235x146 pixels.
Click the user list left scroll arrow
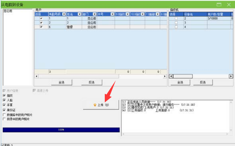pyautogui.click(x=36, y=76)
